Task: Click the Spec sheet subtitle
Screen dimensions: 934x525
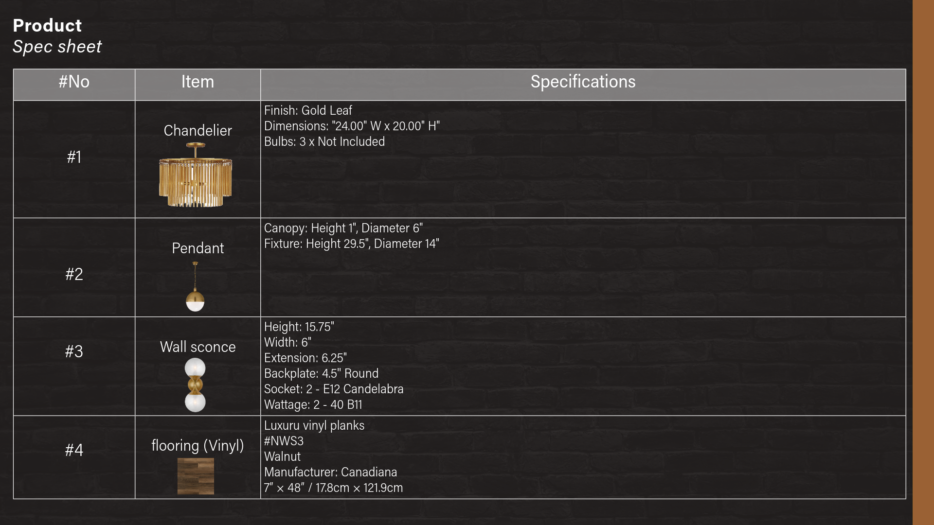Action: click(57, 47)
